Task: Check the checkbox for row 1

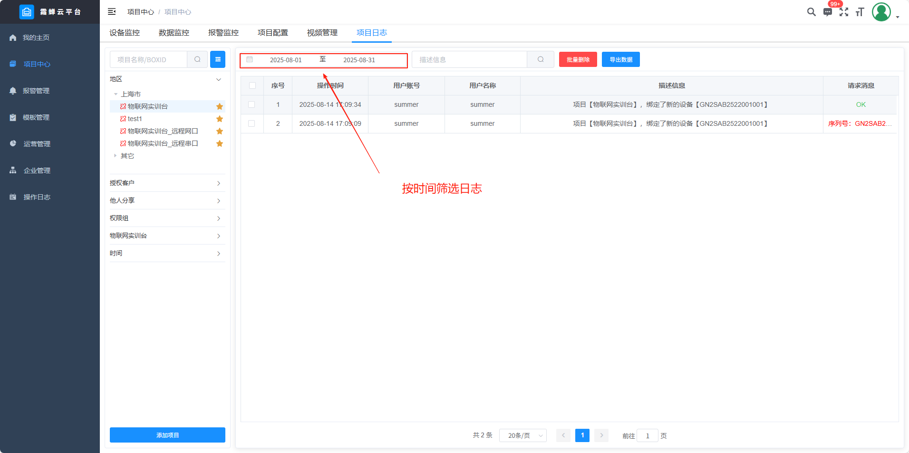Action: (251, 104)
